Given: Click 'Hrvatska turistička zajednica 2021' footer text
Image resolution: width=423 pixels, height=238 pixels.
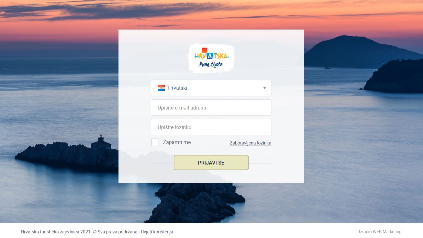Looking at the screenshot, I should point(56,232).
